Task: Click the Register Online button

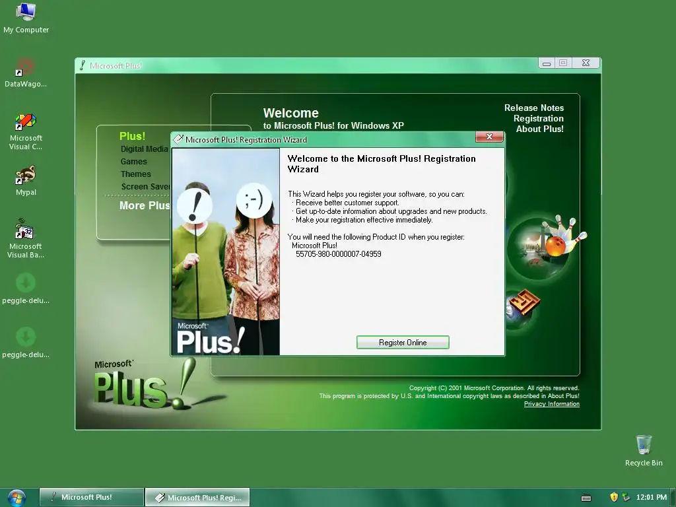Action: (x=403, y=343)
